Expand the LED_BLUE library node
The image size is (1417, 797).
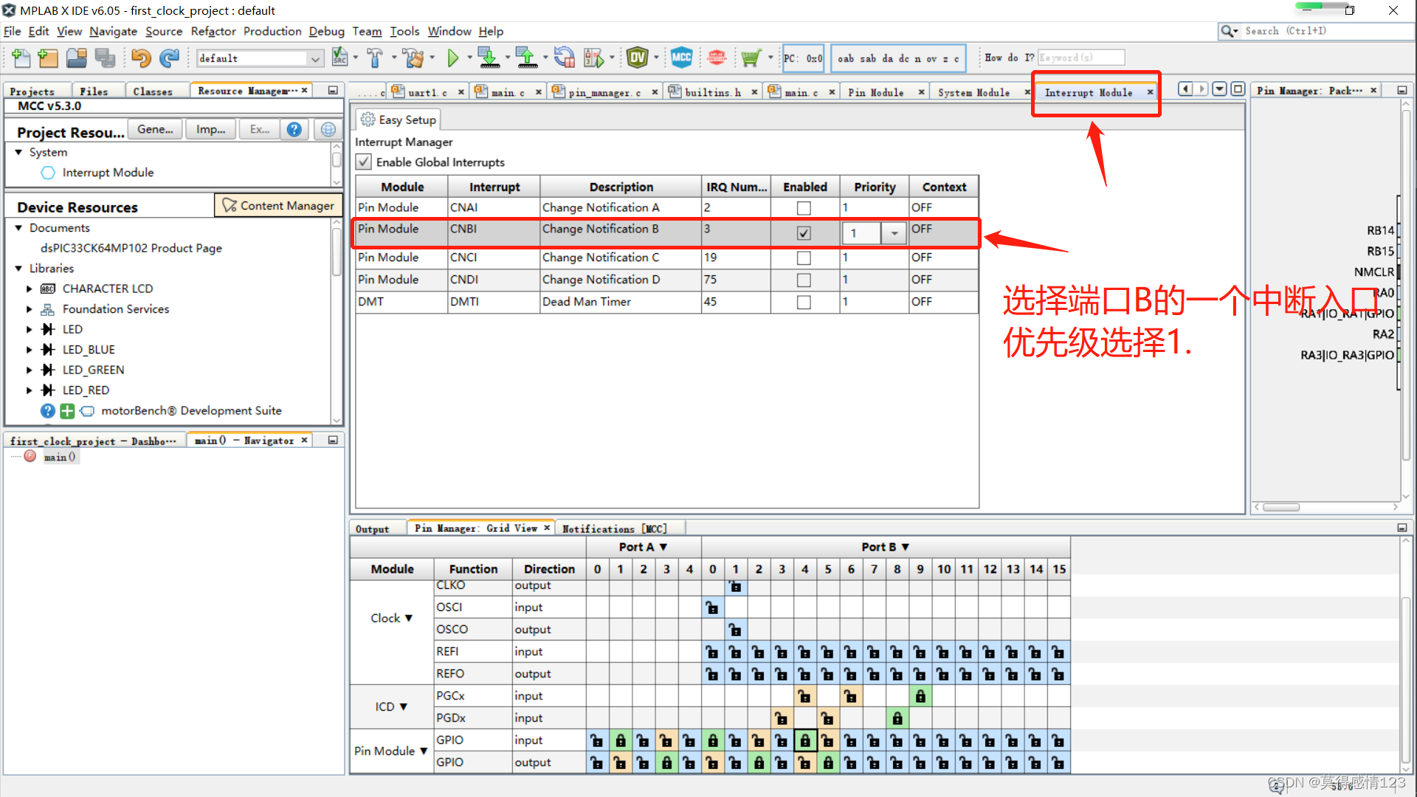coord(29,350)
